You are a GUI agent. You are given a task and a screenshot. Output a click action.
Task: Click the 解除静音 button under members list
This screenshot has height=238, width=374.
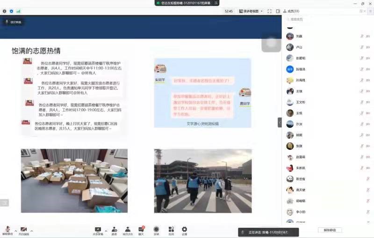point(330,230)
